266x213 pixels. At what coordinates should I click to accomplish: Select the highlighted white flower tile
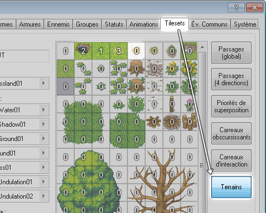point(136,51)
